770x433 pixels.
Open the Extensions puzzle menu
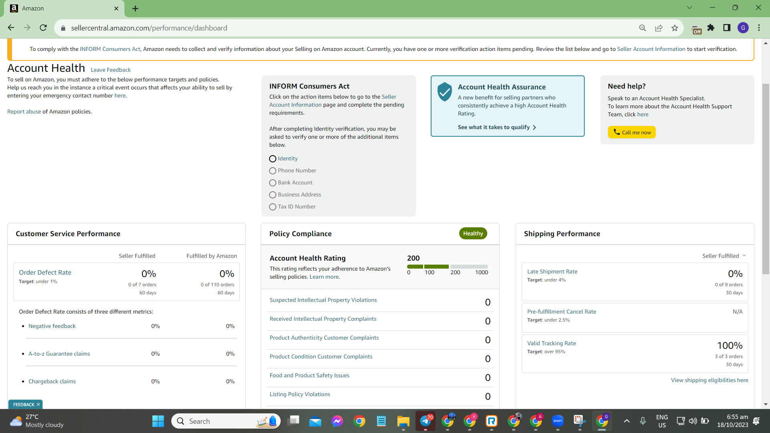pyautogui.click(x=711, y=28)
